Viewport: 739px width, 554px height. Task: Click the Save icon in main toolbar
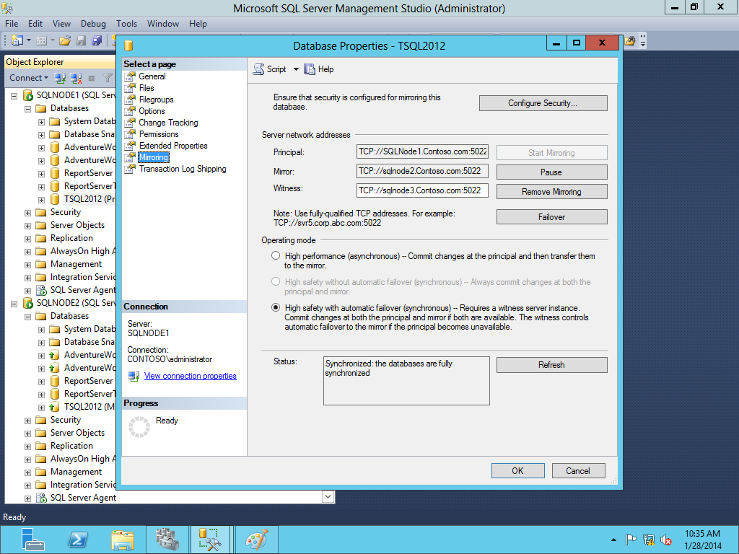coord(81,41)
